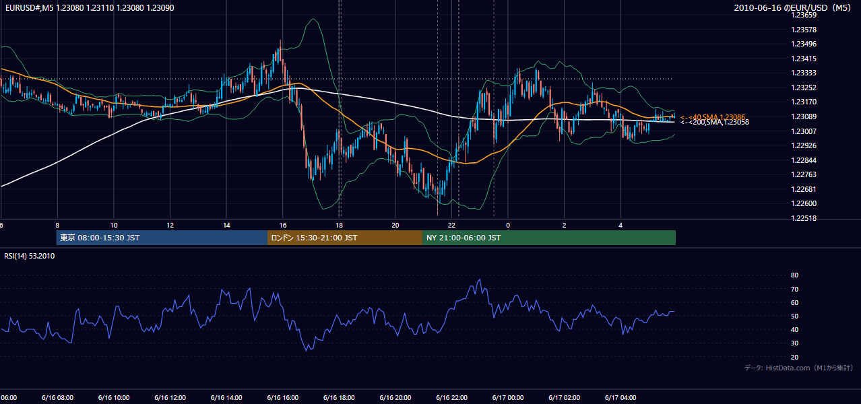Click RSI axis level 80
This screenshot has width=861, height=404.
pyautogui.click(x=794, y=275)
